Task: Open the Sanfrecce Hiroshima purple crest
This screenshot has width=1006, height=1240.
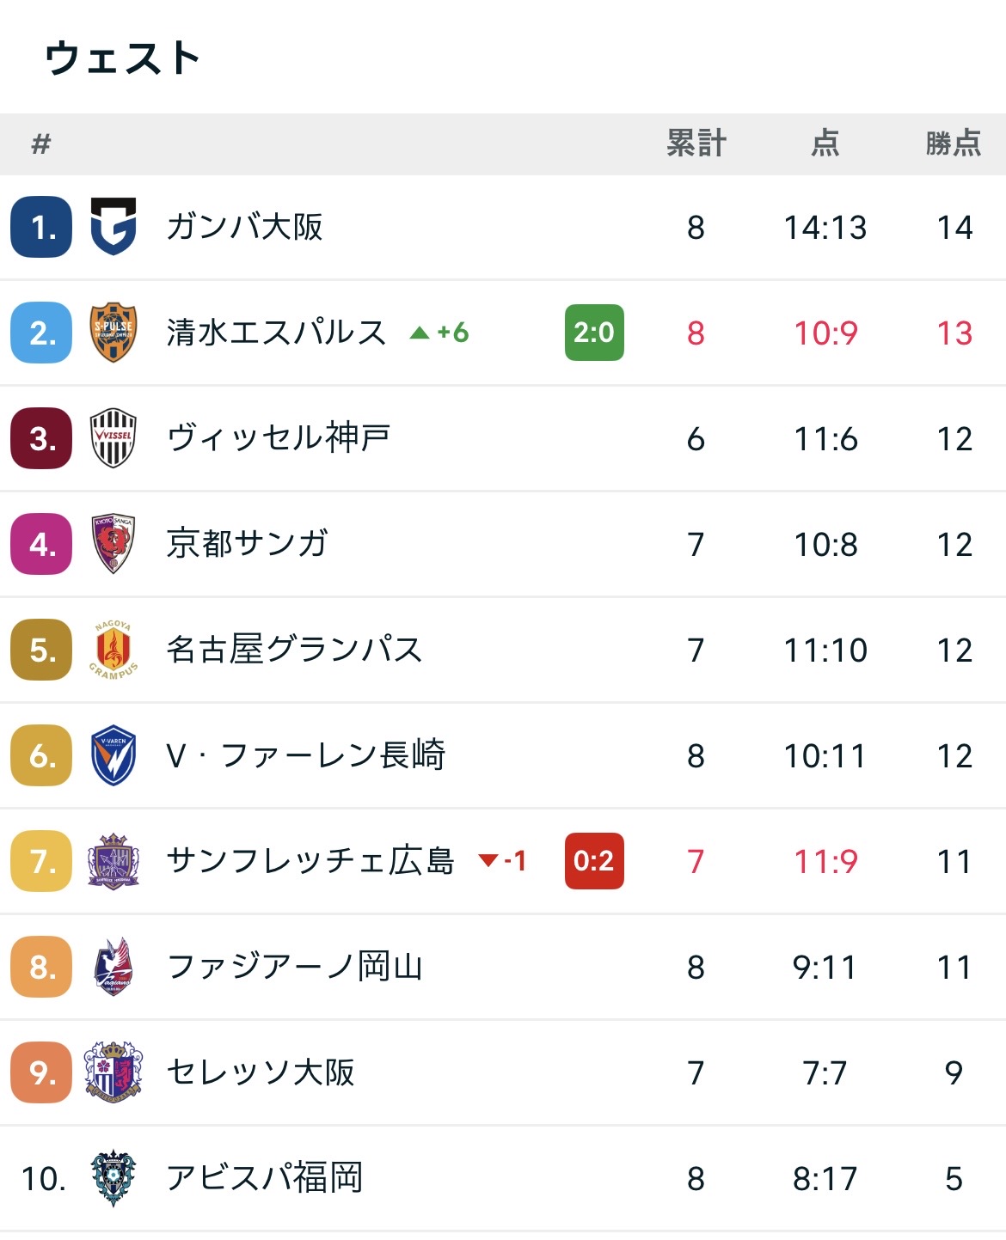Action: coord(113,861)
